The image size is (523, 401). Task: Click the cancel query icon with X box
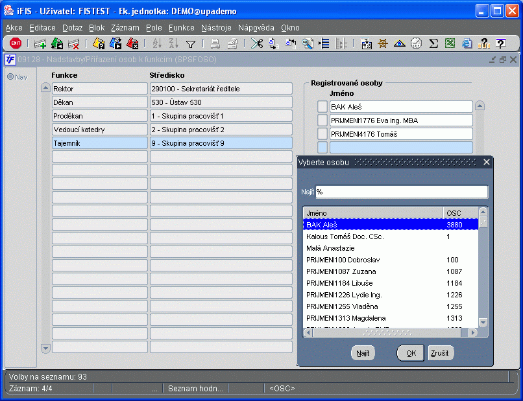point(132,43)
